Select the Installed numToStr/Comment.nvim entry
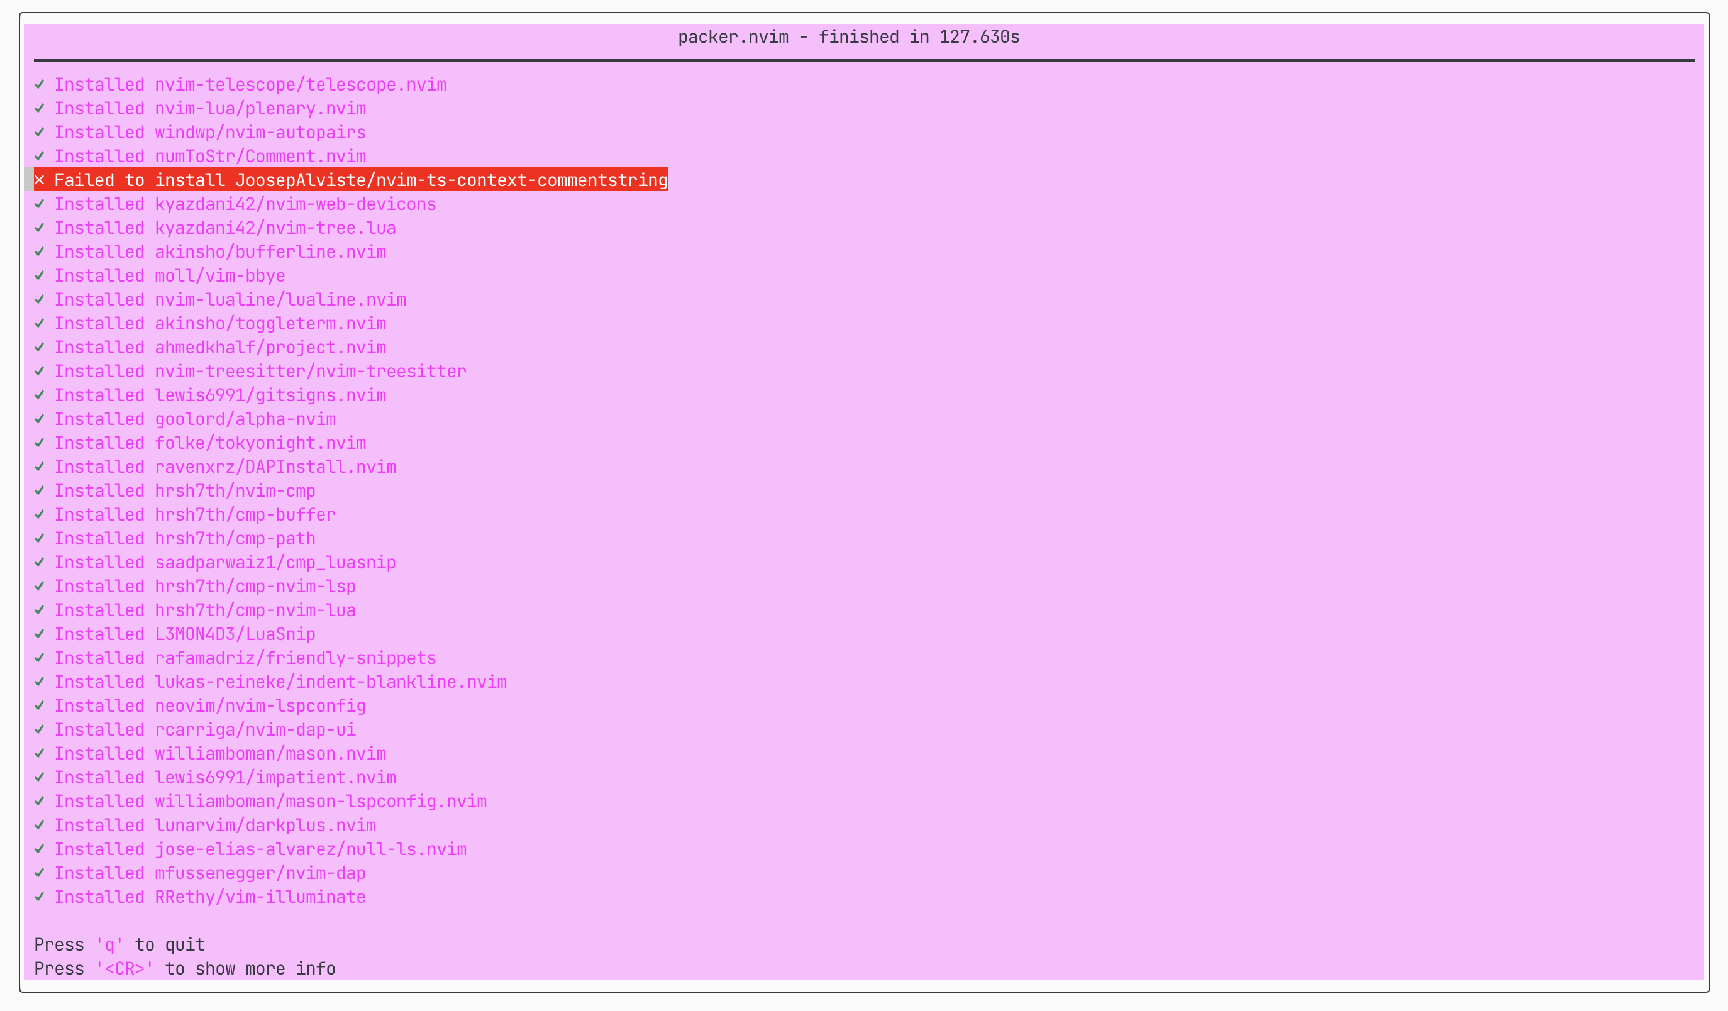 211,157
